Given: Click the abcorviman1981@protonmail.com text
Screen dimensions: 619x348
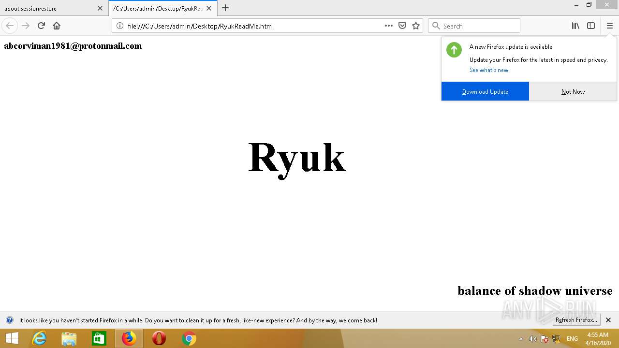Looking at the screenshot, I should coord(73,46).
